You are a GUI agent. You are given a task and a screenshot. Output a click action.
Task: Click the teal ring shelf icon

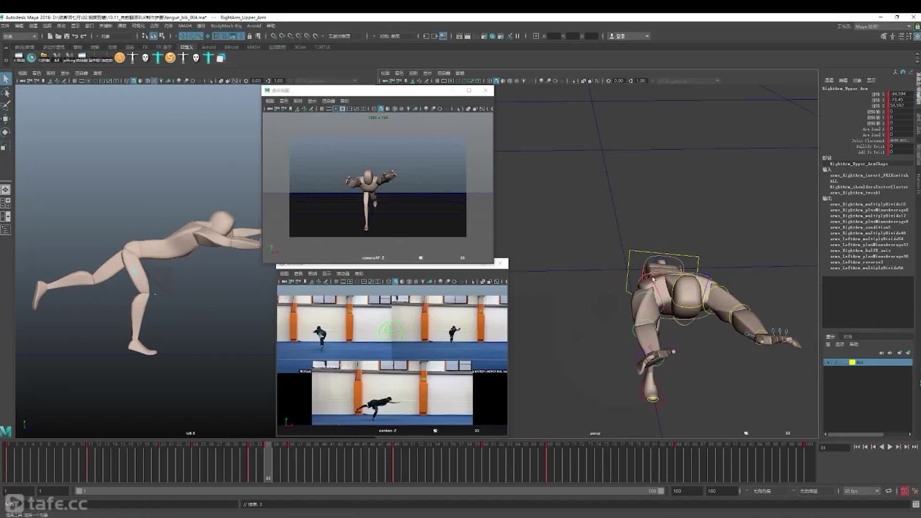point(31,58)
